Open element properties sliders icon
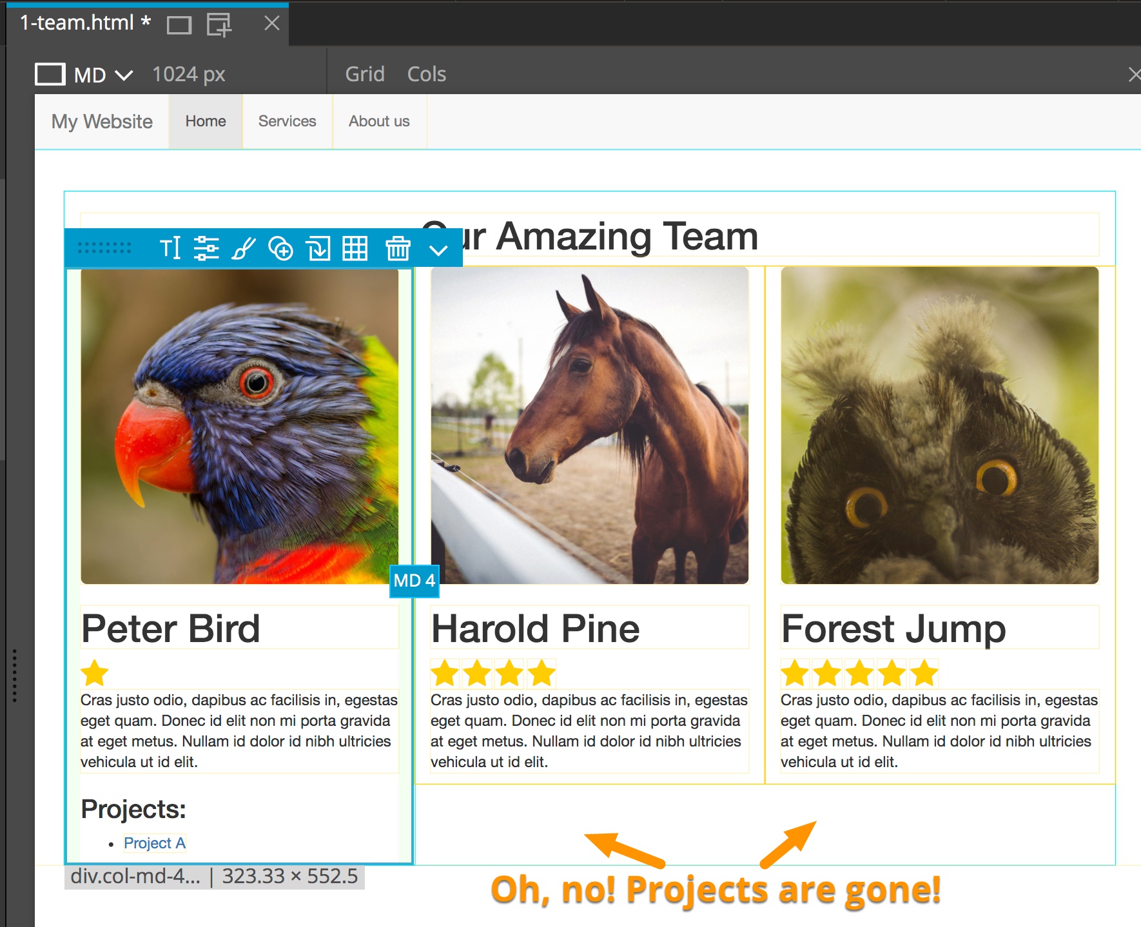1141x927 pixels. coord(206,248)
